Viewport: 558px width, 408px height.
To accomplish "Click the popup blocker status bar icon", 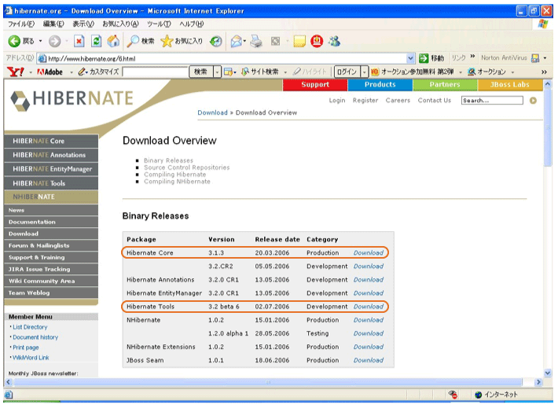I will pyautogui.click(x=453, y=395).
